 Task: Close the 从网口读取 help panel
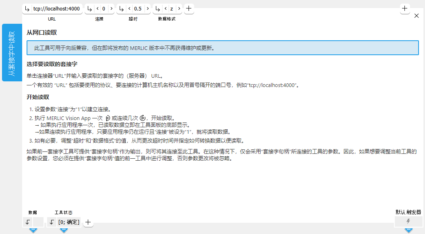point(417,16)
